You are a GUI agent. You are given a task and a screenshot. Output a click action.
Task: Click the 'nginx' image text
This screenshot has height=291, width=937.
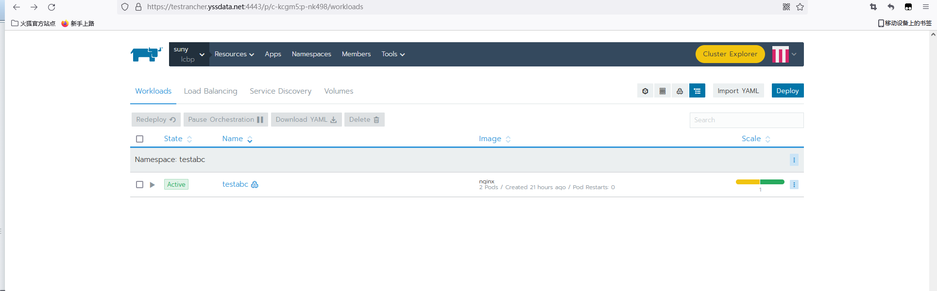487,181
